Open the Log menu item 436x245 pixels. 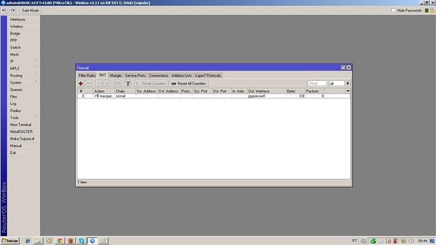click(23, 103)
